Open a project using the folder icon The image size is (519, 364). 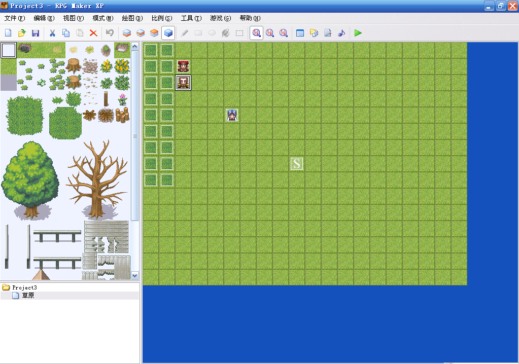coord(22,33)
